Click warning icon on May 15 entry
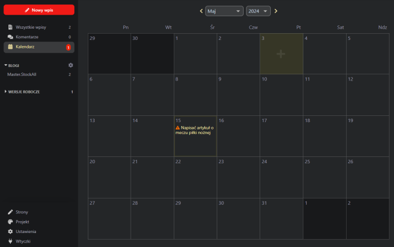Viewport: 394px width, 247px height. point(178,128)
